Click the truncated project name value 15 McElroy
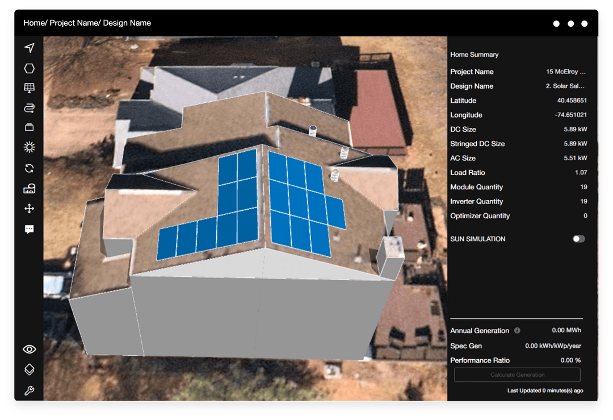The image size is (613, 420). pyautogui.click(x=565, y=72)
